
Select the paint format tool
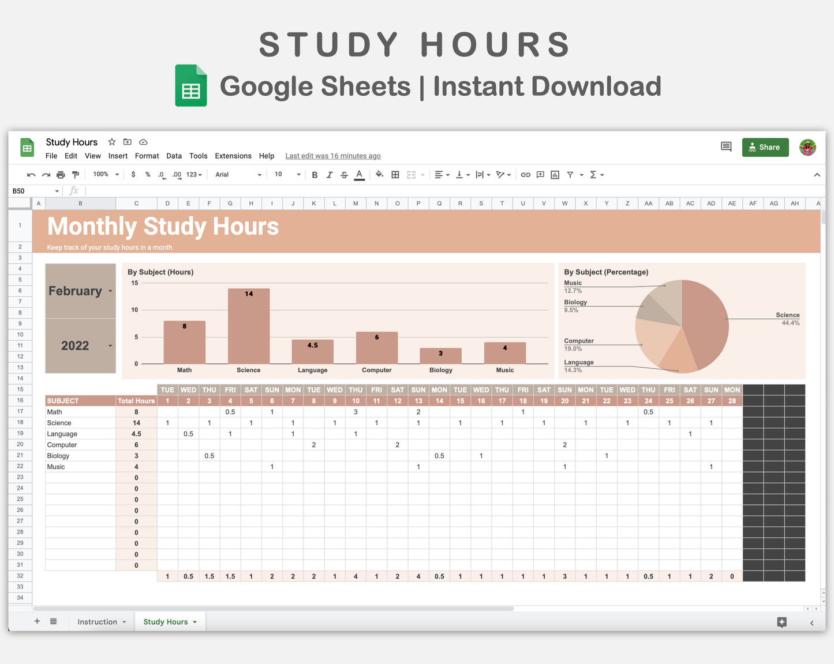(x=76, y=174)
